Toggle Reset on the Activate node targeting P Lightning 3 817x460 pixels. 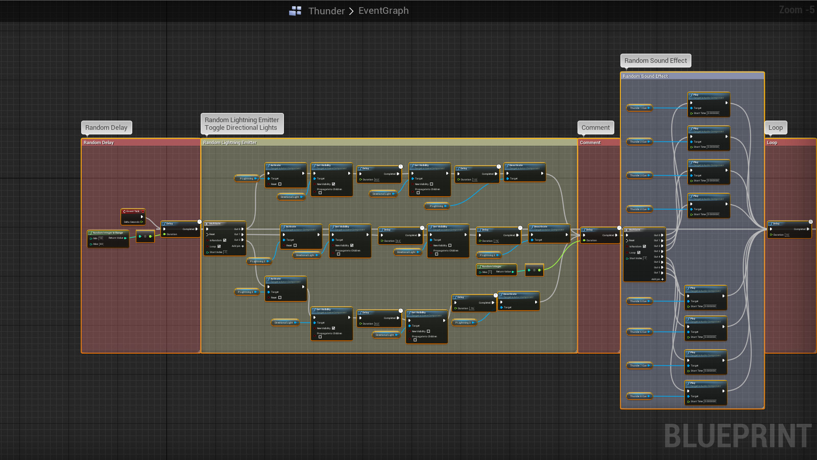point(280,297)
